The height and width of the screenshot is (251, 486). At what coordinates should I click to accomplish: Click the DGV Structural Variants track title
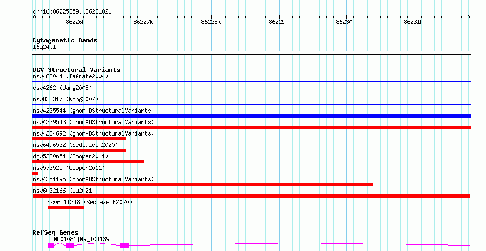pyautogui.click(x=76, y=70)
